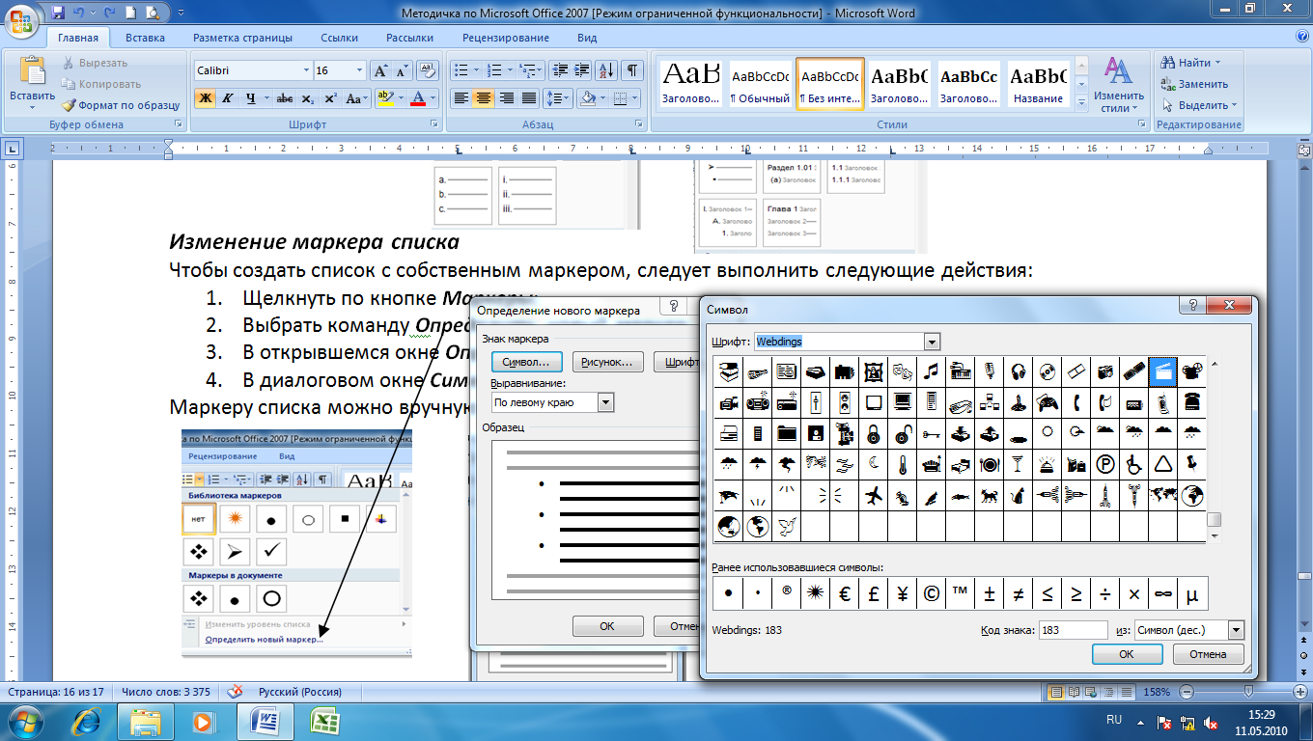This screenshot has width=1313, height=741.
Task: Open the Разметка страницы tab
Action: tap(242, 38)
